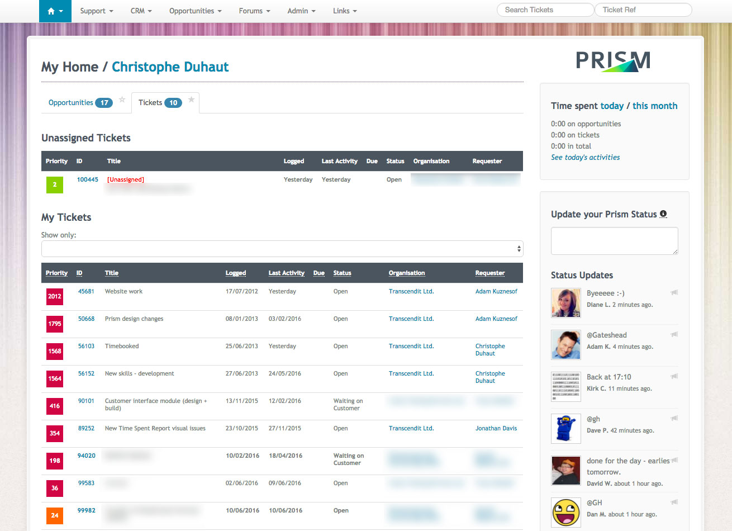
Task: Click the red 2012 priority badge
Action: 55,296
